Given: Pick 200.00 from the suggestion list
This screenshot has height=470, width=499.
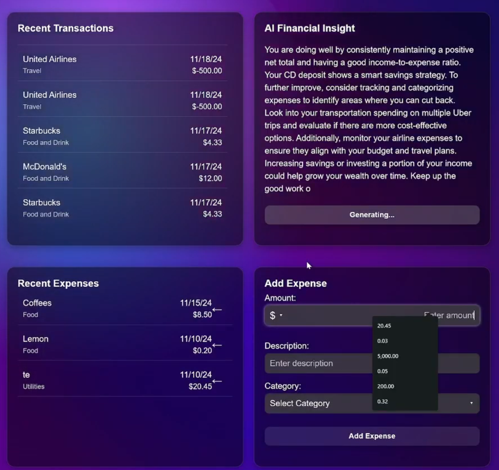Looking at the screenshot, I should coord(386,386).
